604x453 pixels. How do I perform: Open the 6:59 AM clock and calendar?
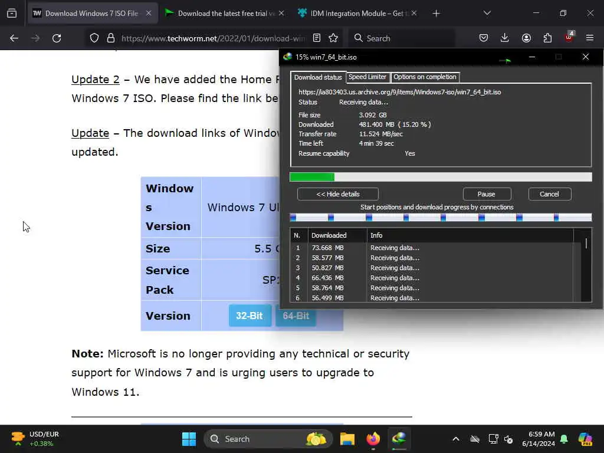pos(538,439)
